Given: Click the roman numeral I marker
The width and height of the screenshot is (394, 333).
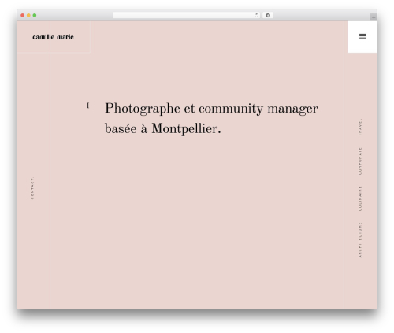Looking at the screenshot, I should point(88,105).
